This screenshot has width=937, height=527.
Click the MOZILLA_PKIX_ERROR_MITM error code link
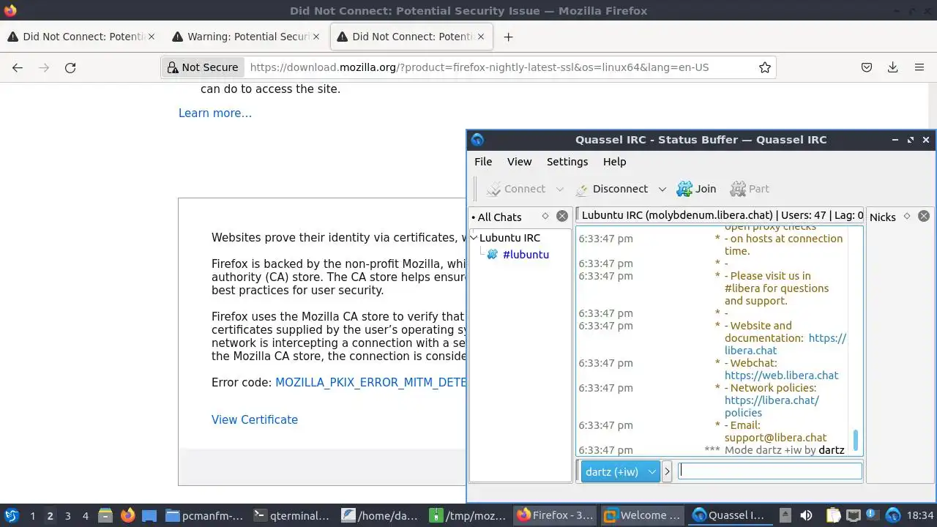[370, 382]
